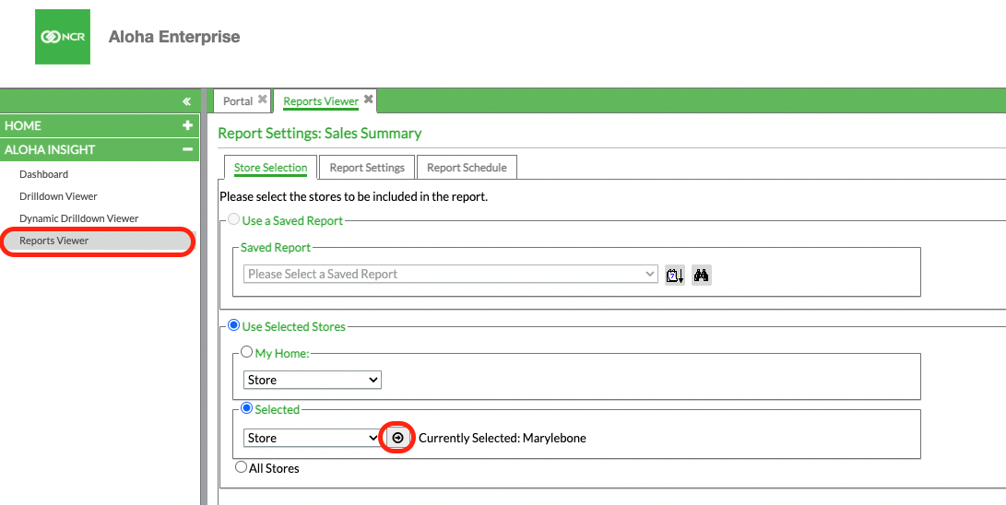Select the All Stores radio button
1006x505 pixels.
pos(241,467)
